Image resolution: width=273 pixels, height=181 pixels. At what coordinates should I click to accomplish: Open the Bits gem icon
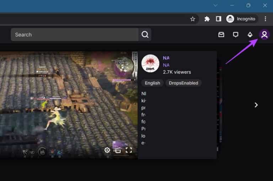(x=250, y=35)
